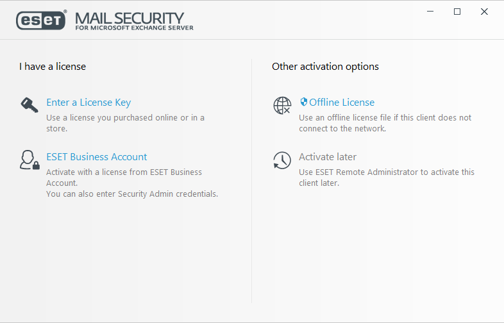
Task: Click the 'Use an offline license file' description
Action: (385, 123)
